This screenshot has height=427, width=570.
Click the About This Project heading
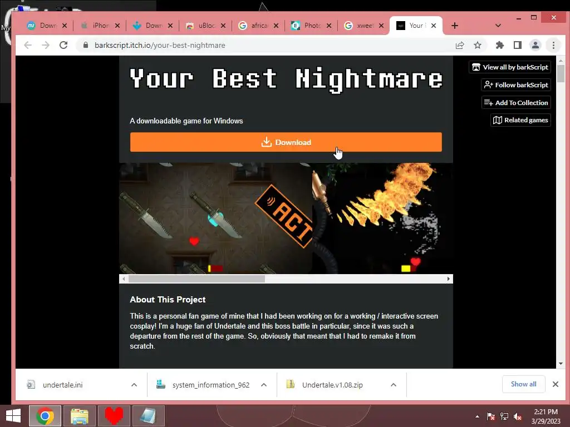[x=168, y=300]
